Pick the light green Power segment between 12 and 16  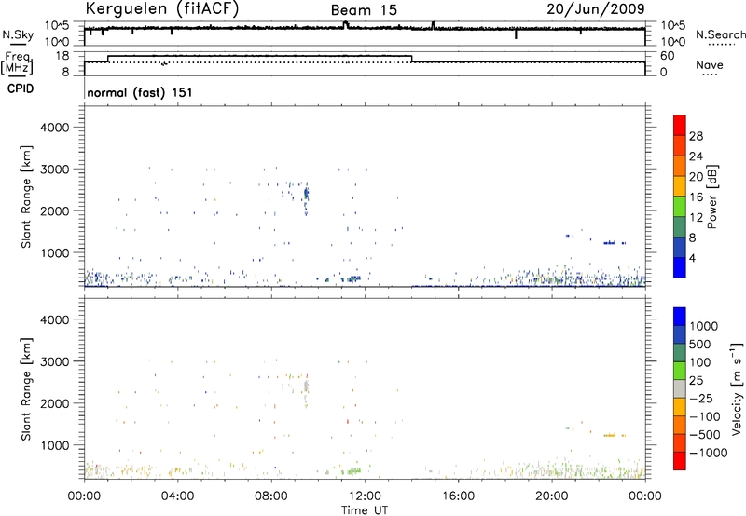(x=680, y=207)
